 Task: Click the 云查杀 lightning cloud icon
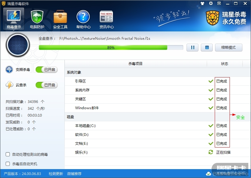(9, 85)
